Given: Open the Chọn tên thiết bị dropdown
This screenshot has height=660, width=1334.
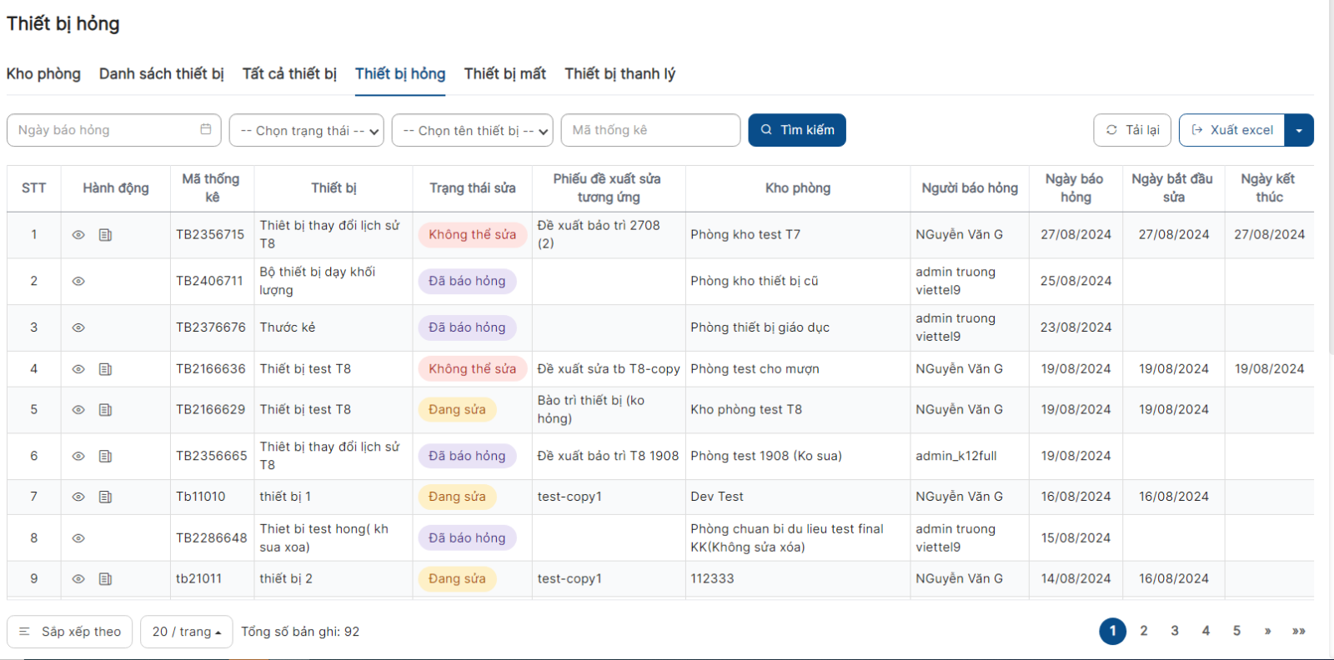Looking at the screenshot, I should point(472,131).
